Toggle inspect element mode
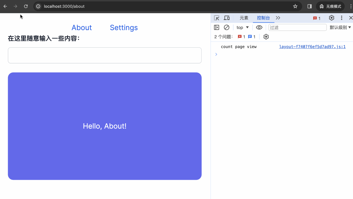 tap(216, 18)
